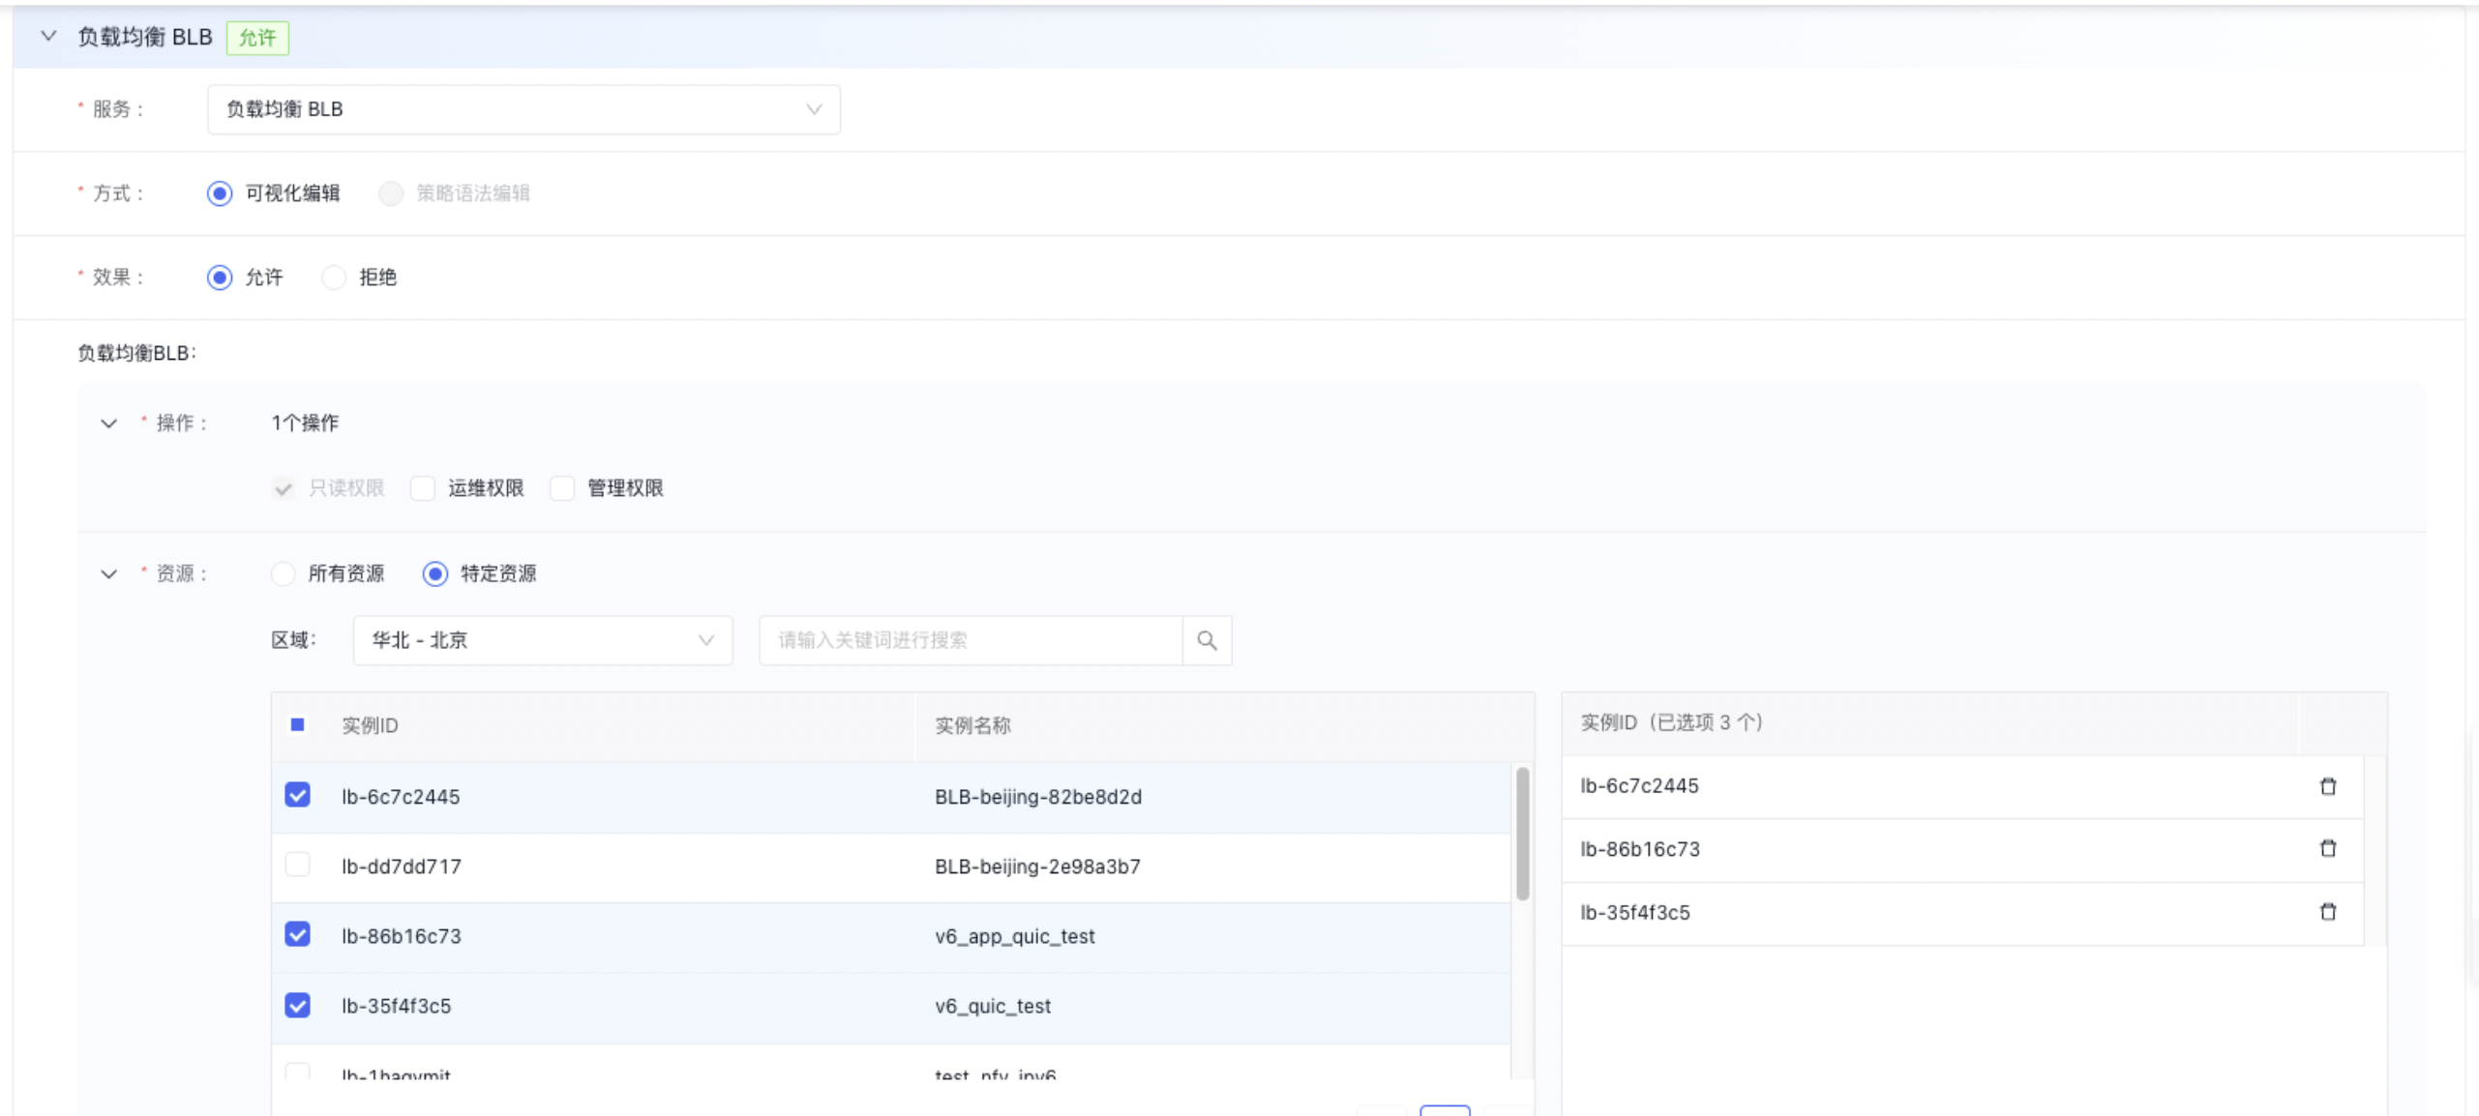Collapse the 资源 section chevron

coord(108,574)
